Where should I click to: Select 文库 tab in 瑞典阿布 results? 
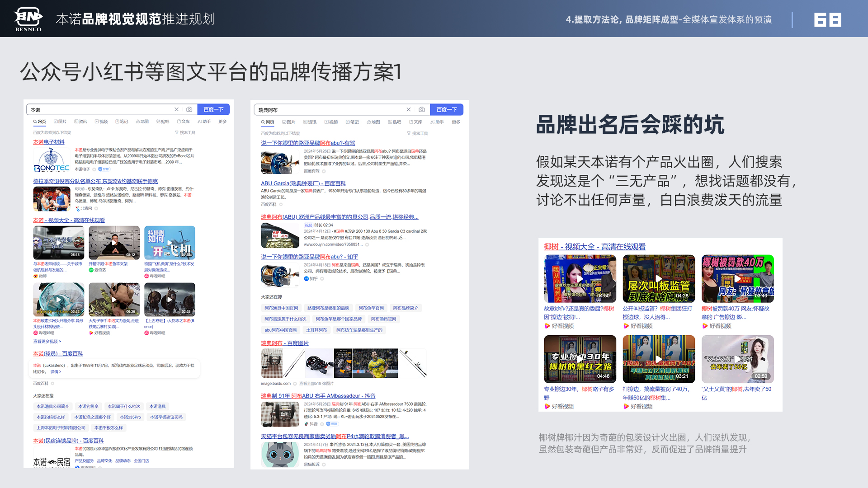(x=416, y=122)
